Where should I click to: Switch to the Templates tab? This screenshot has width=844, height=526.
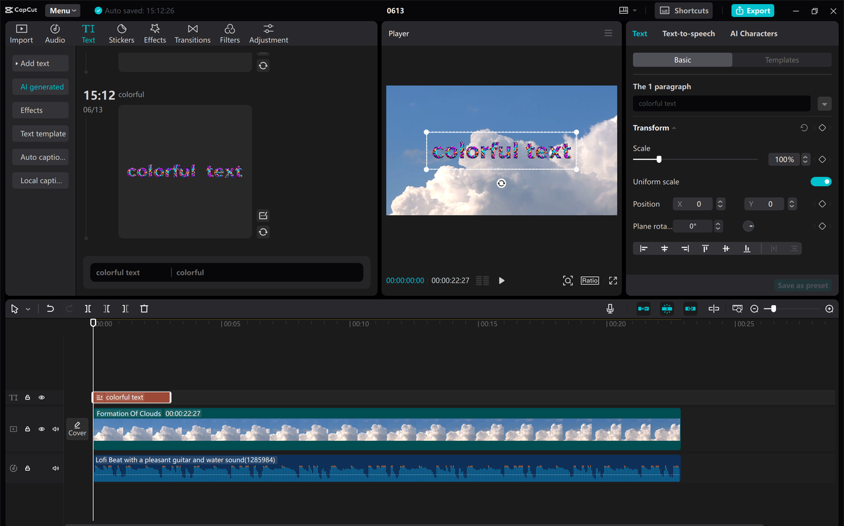point(781,59)
